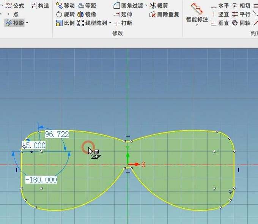
Task: Click the -180.000 angle dimension value
Action: pos(41,180)
